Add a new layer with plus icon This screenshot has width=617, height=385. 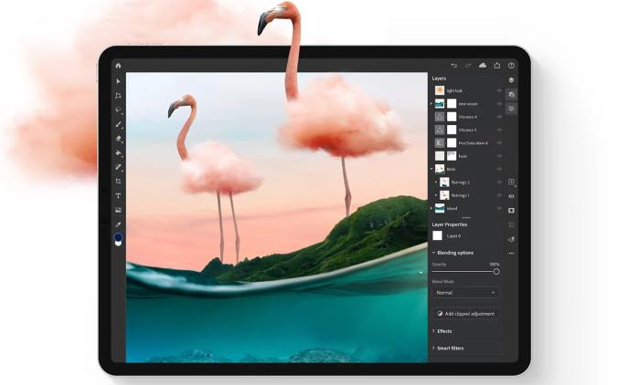tap(511, 182)
